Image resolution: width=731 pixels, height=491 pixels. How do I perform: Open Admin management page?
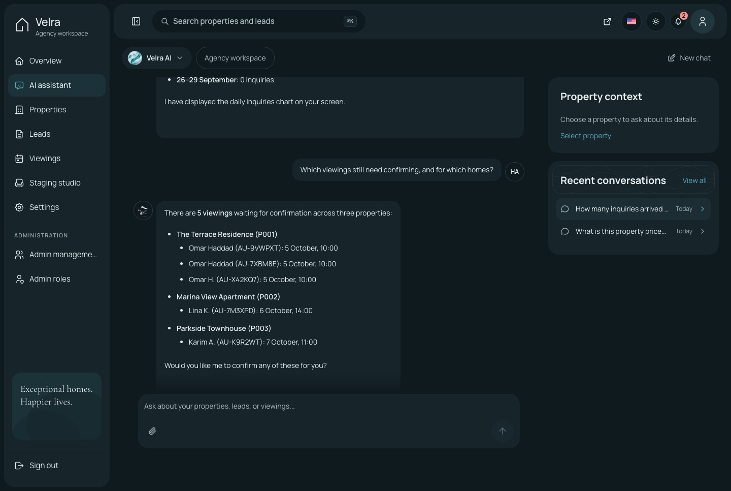coord(57,255)
